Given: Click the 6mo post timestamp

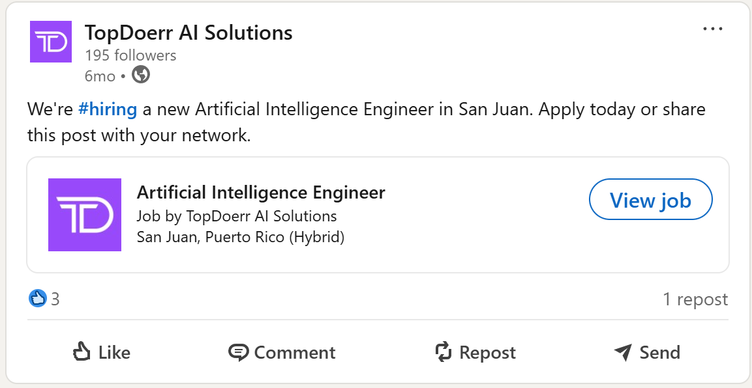Looking at the screenshot, I should pyautogui.click(x=100, y=76).
